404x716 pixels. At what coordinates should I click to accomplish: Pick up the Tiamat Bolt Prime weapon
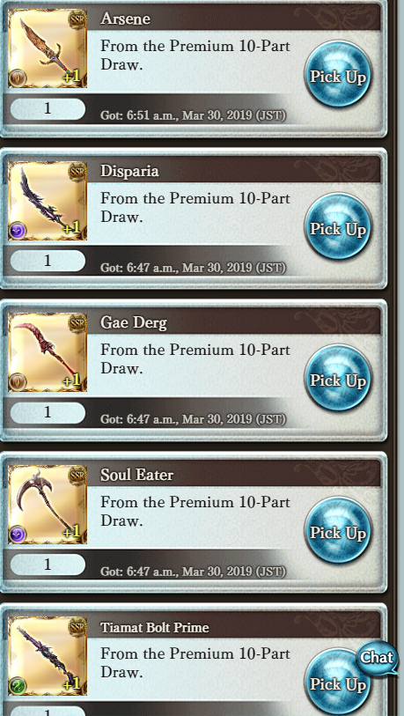click(x=334, y=684)
